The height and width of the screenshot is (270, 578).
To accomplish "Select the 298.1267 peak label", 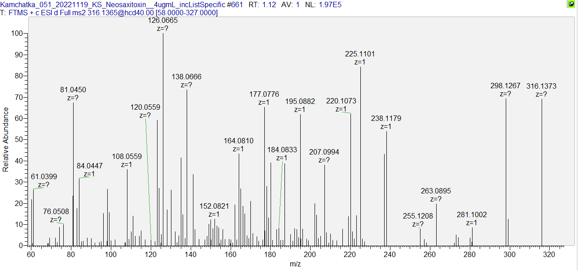I will tap(505, 86).
